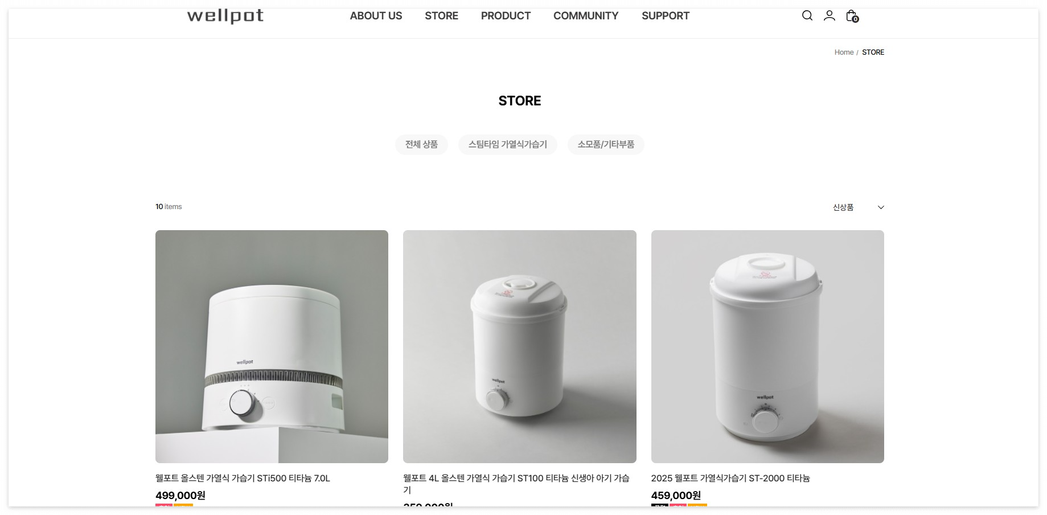This screenshot has width=1047, height=515.
Task: Open the SUPPORT menu
Action: click(x=666, y=16)
